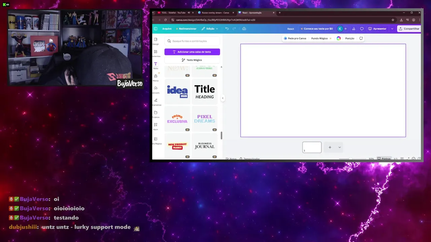The image size is (431, 242).
Task: Add a new page with plus button
Action: (x=330, y=147)
